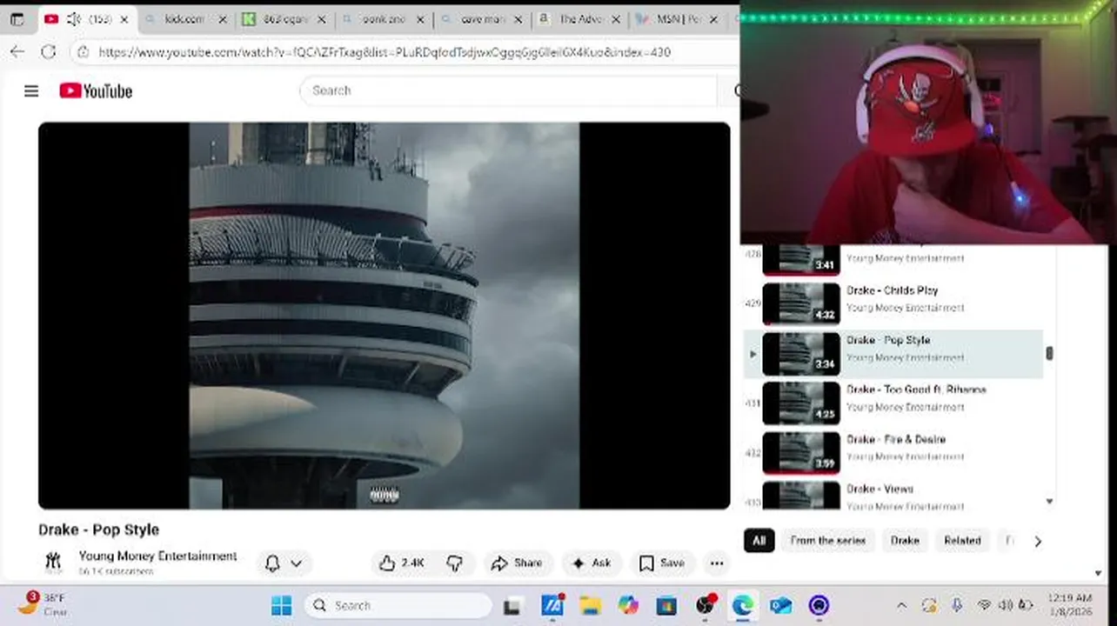Image resolution: width=1117 pixels, height=626 pixels.
Task: Open Young Money Entertainment channel name
Action: (157, 556)
